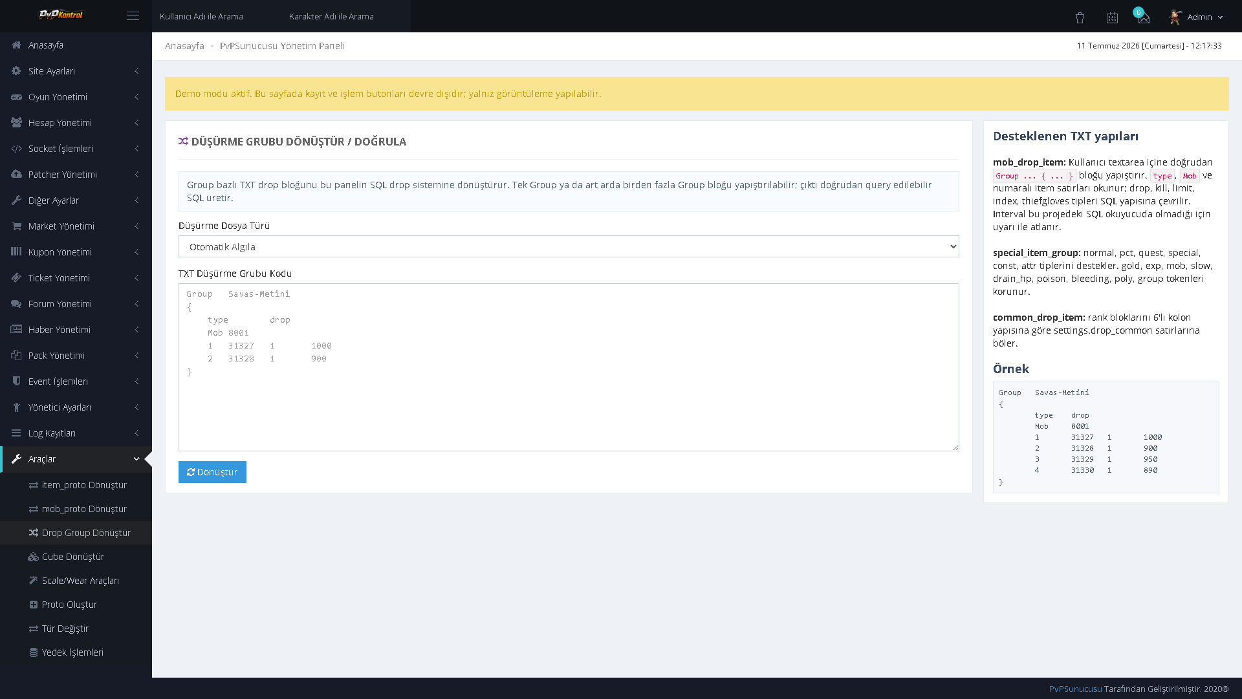
Task: Expand the Hesap Yönetimi chevron
Action: (x=136, y=123)
